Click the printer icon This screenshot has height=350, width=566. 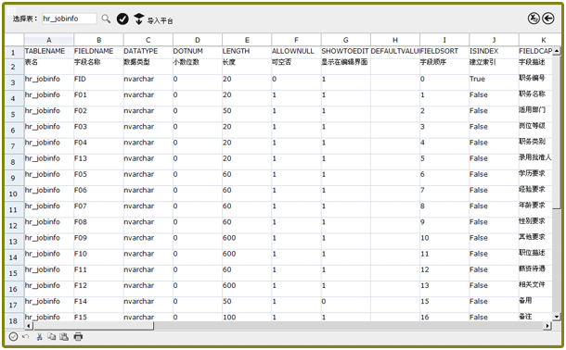click(78, 337)
